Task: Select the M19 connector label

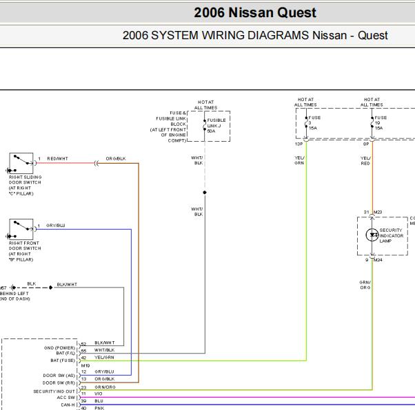Action: pyautogui.click(x=85, y=365)
